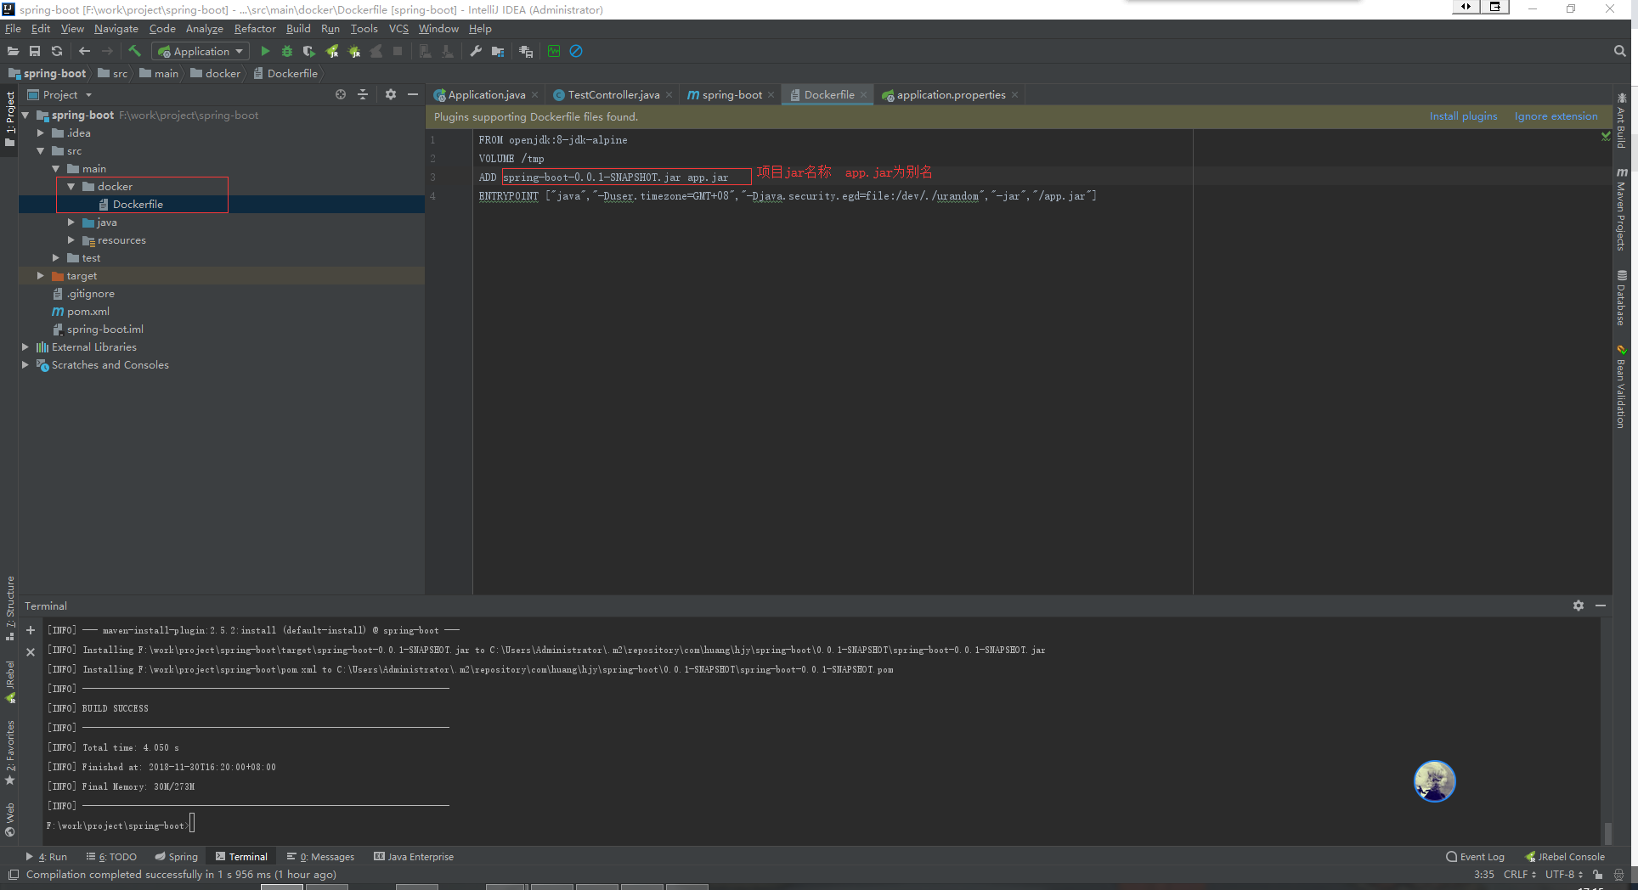Viewport: 1638px width, 890px height.
Task: Switch to TestController.java editor tab
Action: (x=613, y=95)
